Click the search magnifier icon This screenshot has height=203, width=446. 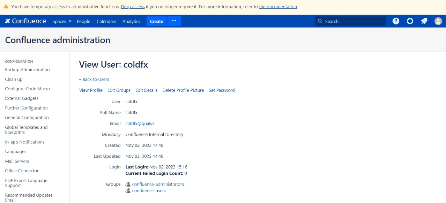pyautogui.click(x=320, y=21)
